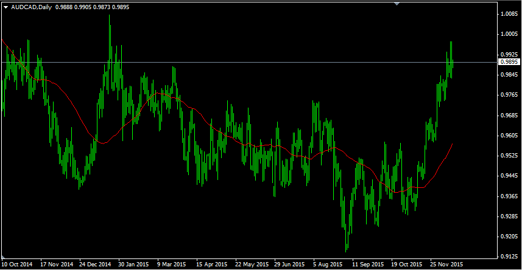Click the small triangle marker at bottom-left corner
The height and width of the screenshot is (270, 522).
(3, 257)
